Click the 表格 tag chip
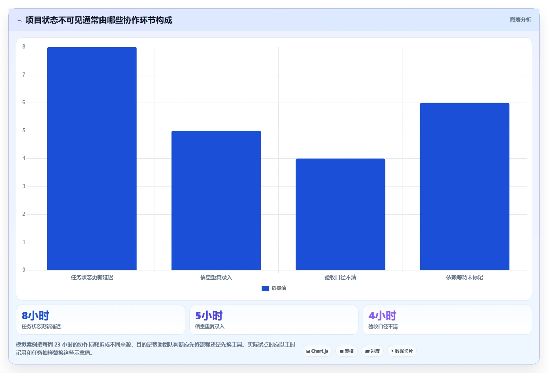 point(347,351)
